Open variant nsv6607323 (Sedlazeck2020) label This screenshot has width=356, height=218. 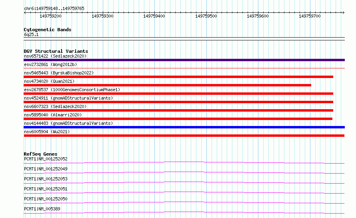[55, 106]
